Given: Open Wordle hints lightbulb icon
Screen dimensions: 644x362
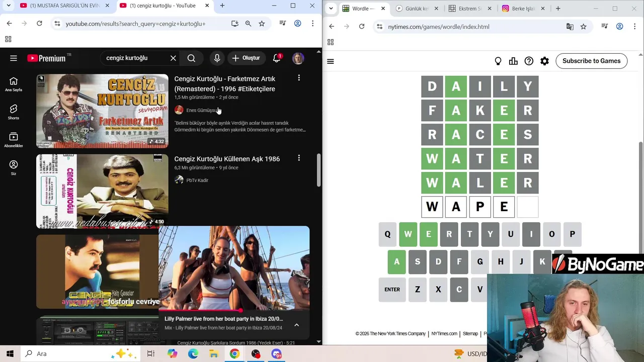Looking at the screenshot, I should [498, 61].
